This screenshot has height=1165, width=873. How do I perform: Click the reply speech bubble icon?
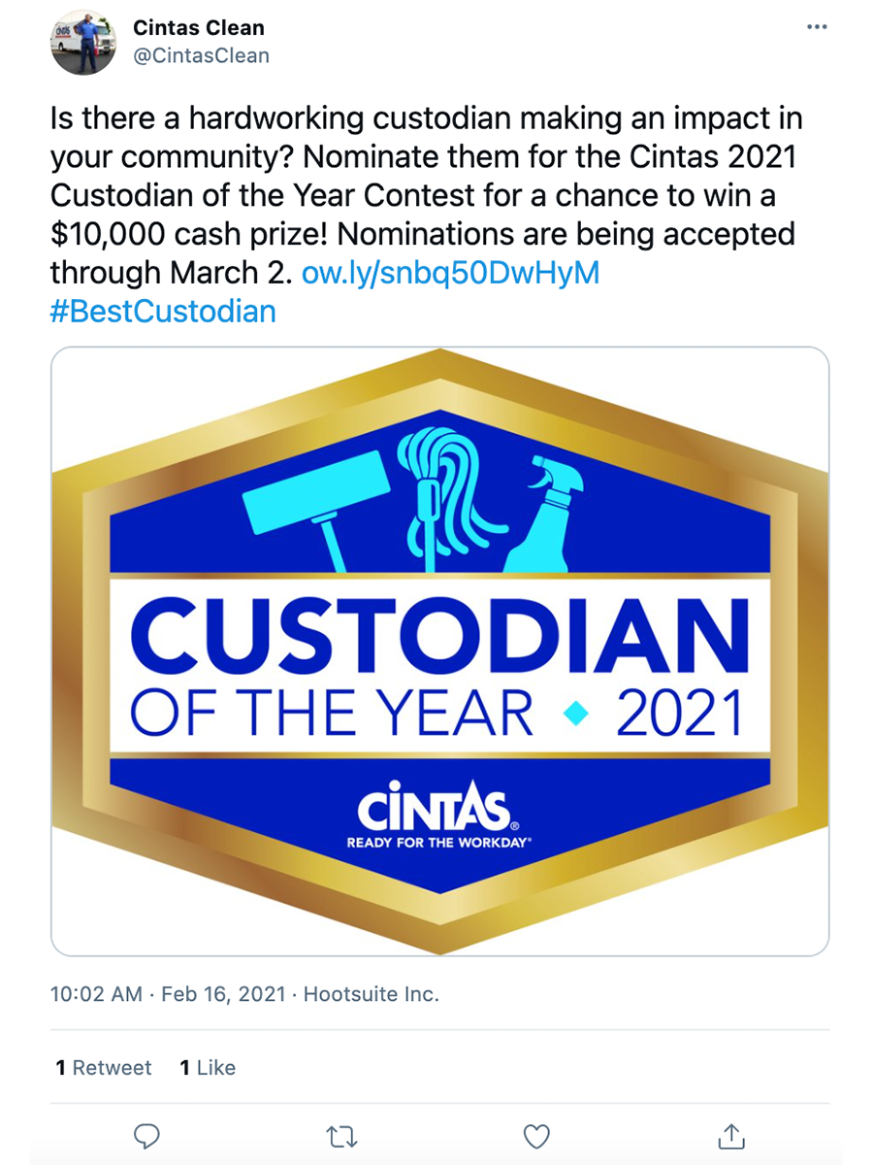click(x=145, y=1136)
